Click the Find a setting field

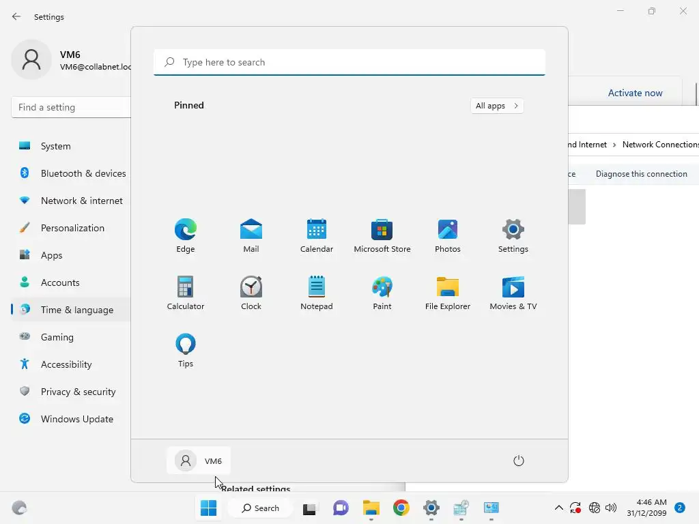click(x=71, y=107)
